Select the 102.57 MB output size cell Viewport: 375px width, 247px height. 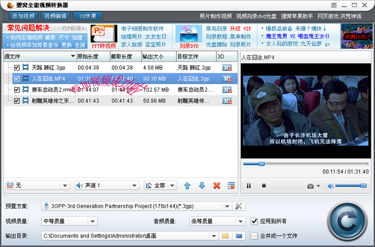coord(156,90)
